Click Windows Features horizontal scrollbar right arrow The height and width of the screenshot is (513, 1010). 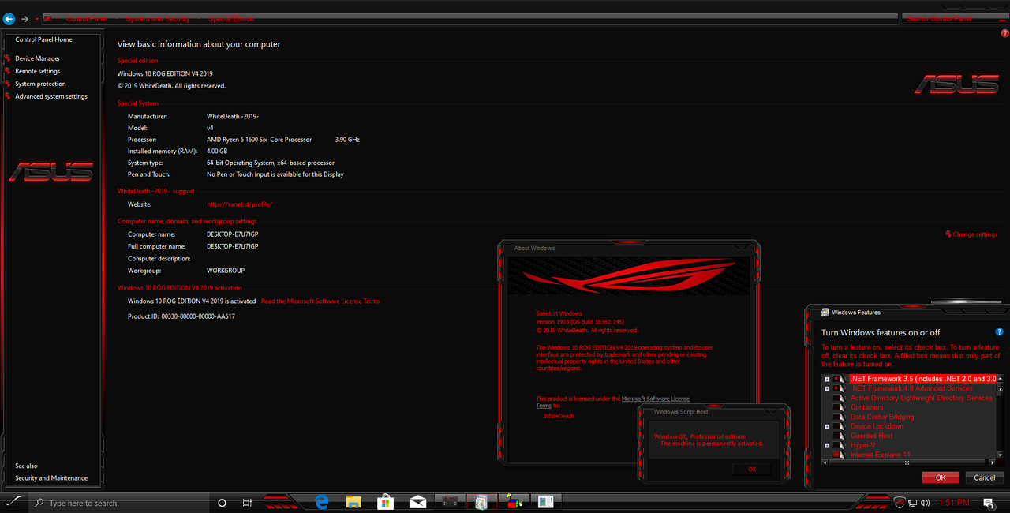(992, 463)
